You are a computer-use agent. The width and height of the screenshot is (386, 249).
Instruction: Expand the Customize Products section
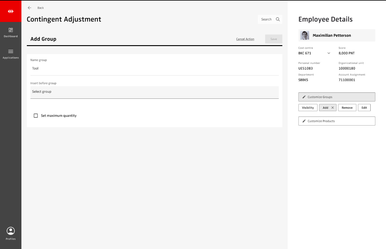coord(337,121)
